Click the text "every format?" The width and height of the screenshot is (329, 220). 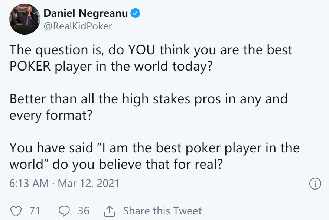pos(51,116)
